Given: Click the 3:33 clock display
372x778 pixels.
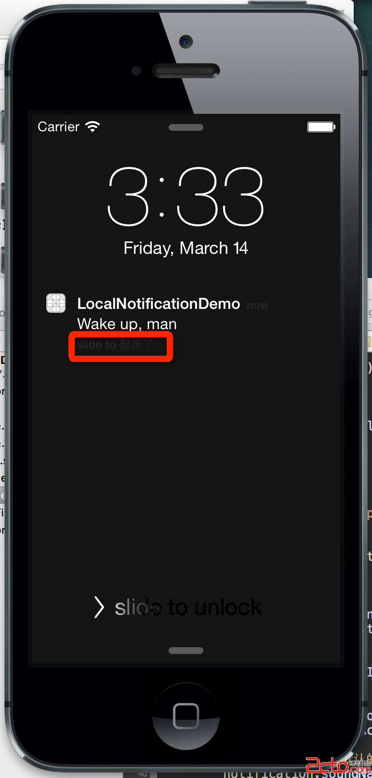Looking at the screenshot, I should (186, 196).
